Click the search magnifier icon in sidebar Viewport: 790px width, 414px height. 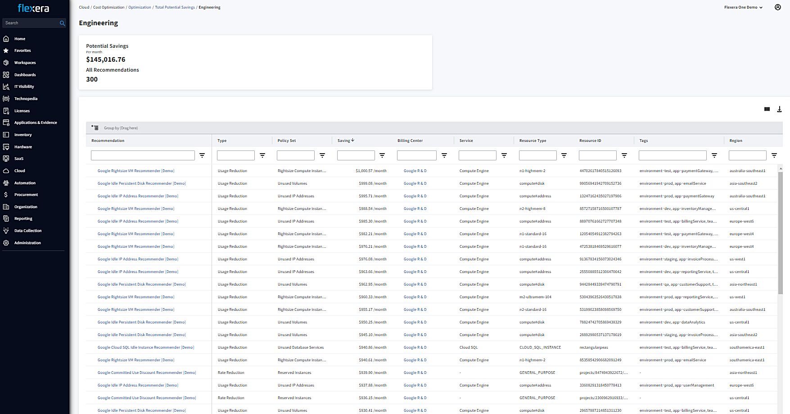coord(62,23)
